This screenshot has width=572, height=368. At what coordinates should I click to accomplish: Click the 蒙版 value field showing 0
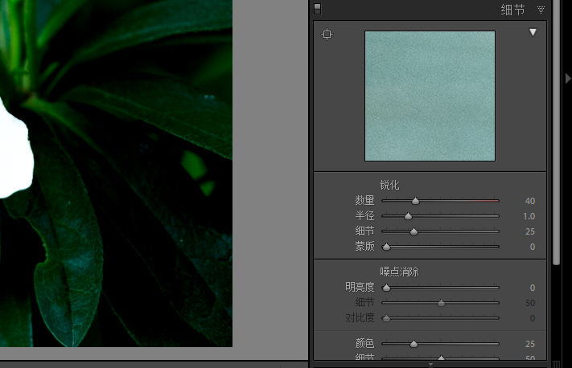click(x=532, y=247)
